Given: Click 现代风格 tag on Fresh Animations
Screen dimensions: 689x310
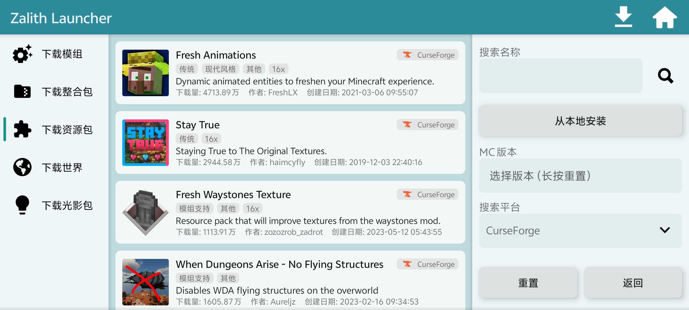Looking at the screenshot, I should (x=220, y=69).
